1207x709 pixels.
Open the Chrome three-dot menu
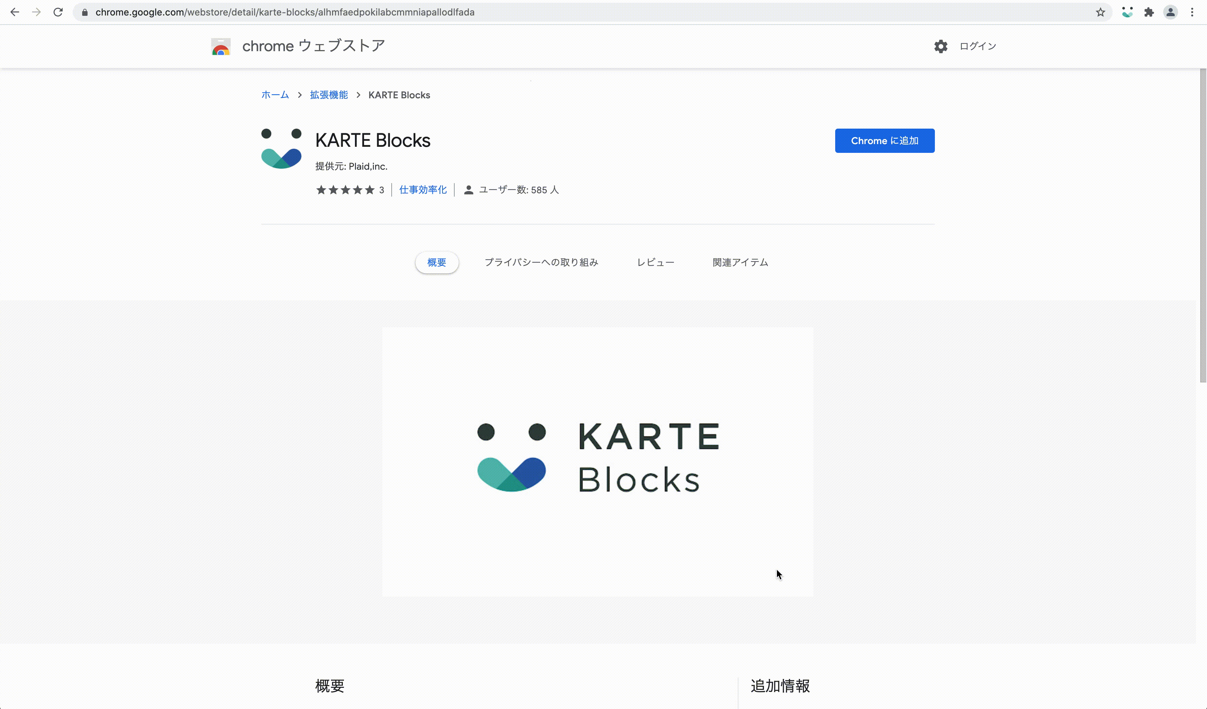(1192, 12)
